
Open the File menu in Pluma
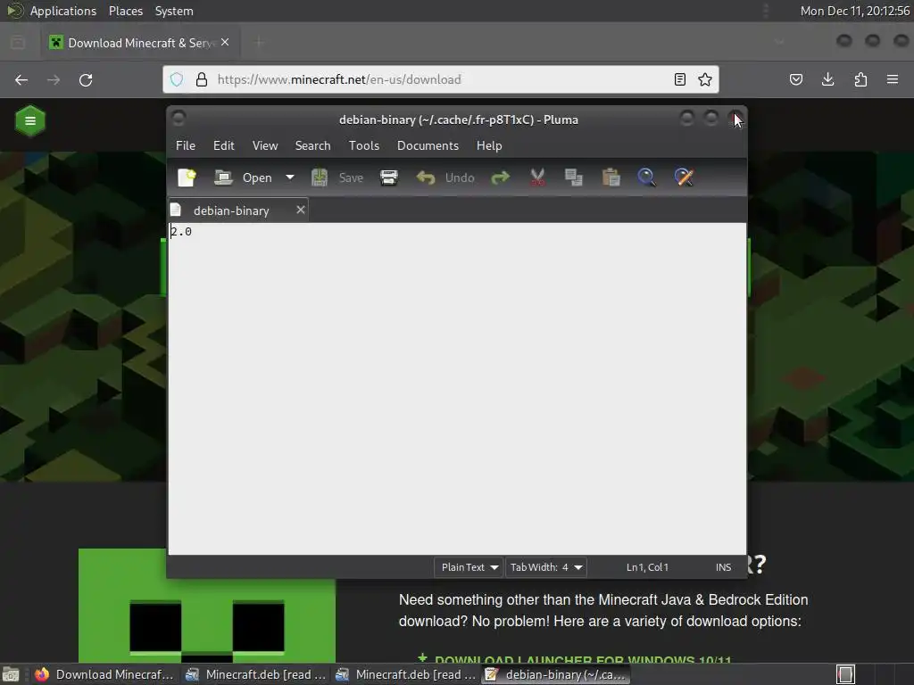pos(186,145)
